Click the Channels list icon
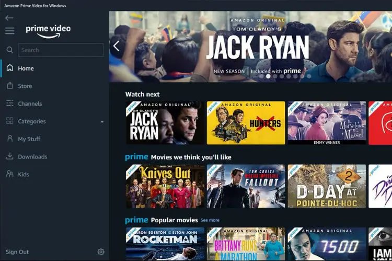 [x=10, y=103]
